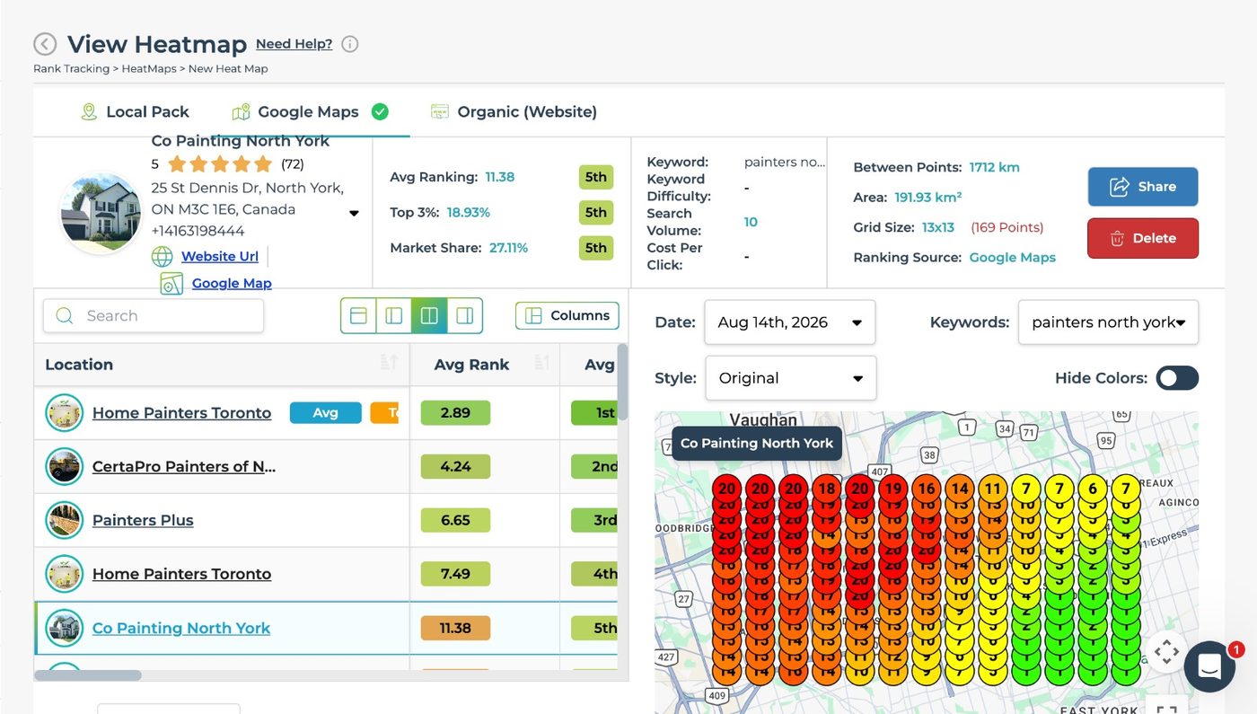The image size is (1257, 714).
Task: Open the Painters Plus listing link
Action: pos(143,521)
